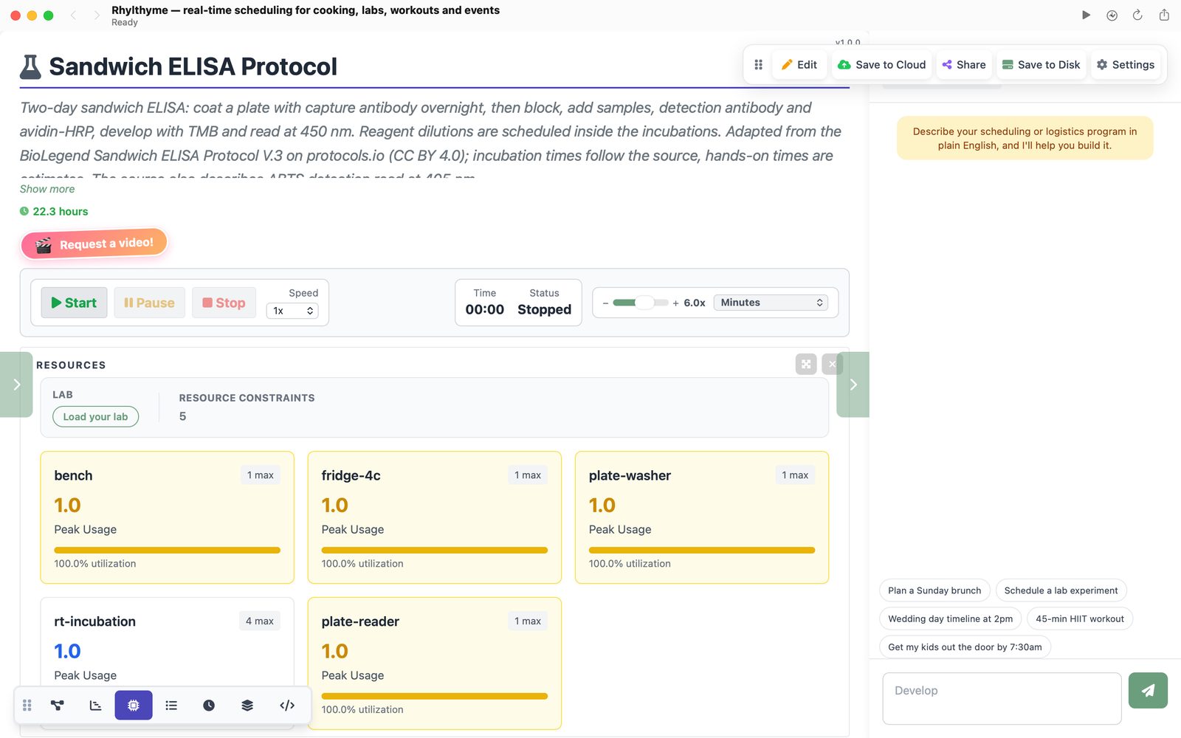Open the Minutes time unit dropdown
Image resolution: width=1181 pixels, height=738 pixels.
771,303
